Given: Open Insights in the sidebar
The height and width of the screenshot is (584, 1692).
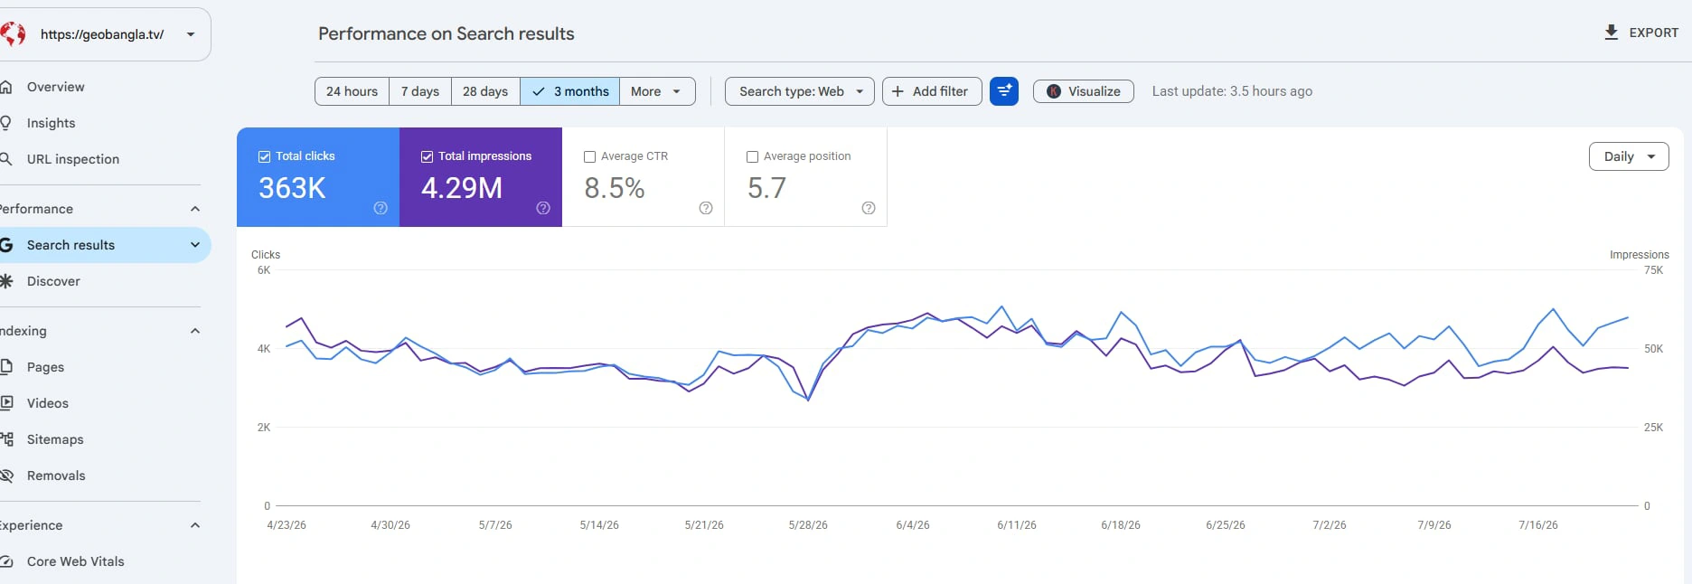Looking at the screenshot, I should point(51,123).
